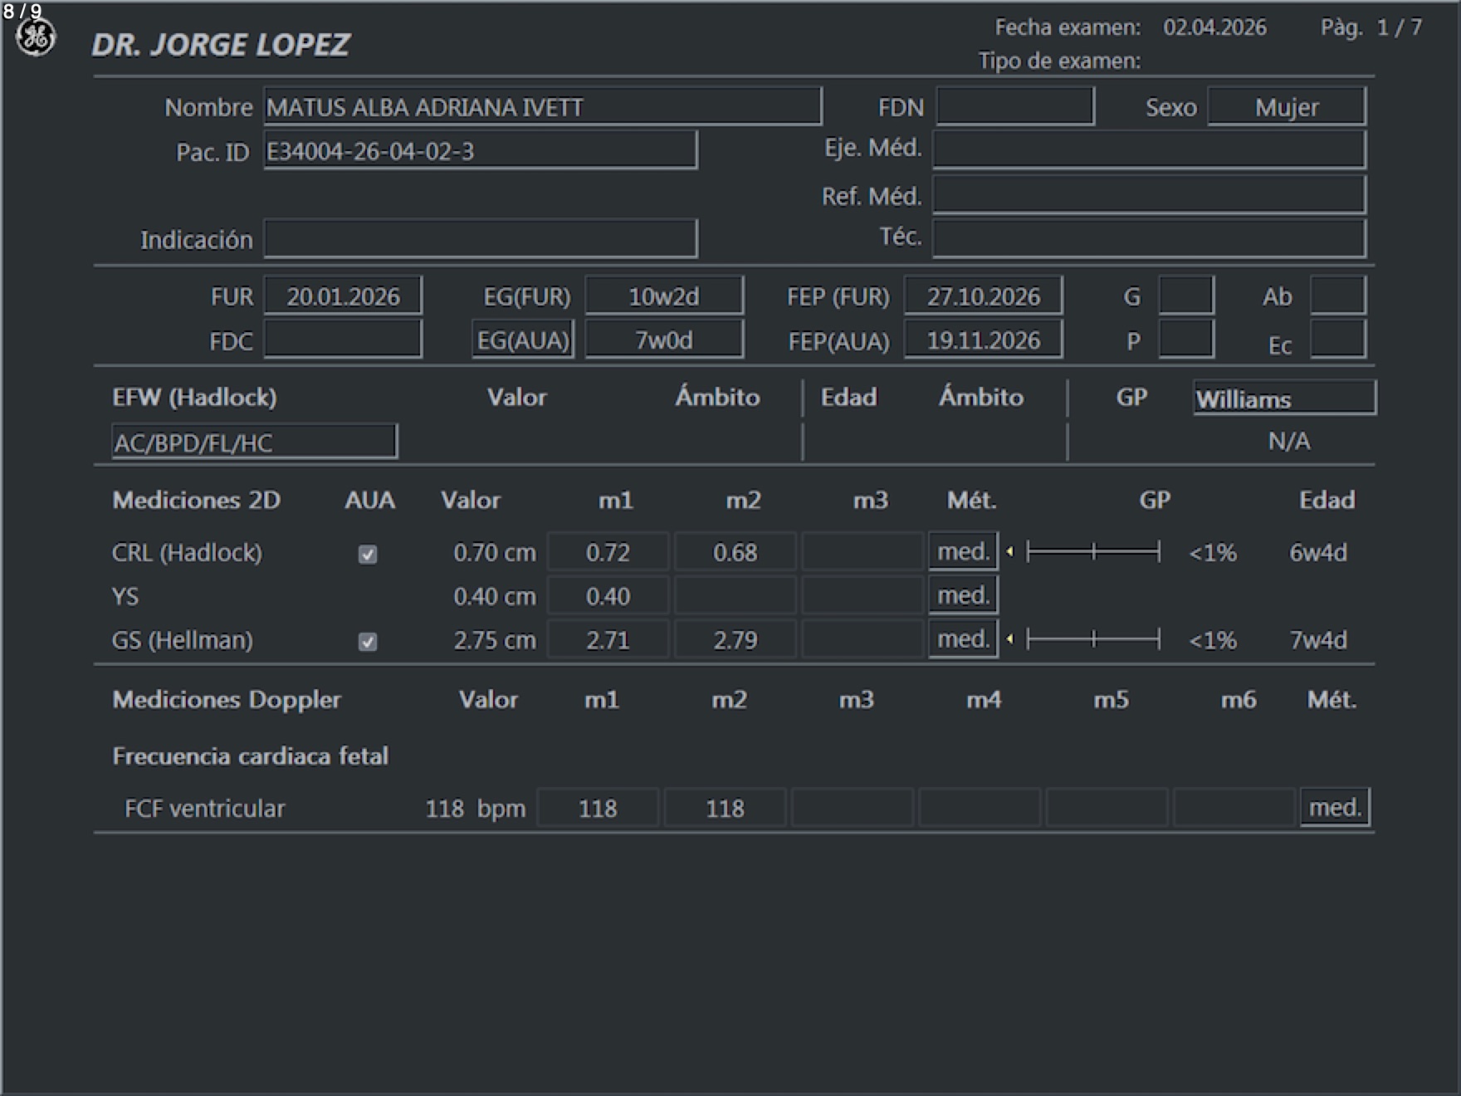1461x1096 pixels.
Task: Click the empty Indicación field
Action: coord(480,239)
